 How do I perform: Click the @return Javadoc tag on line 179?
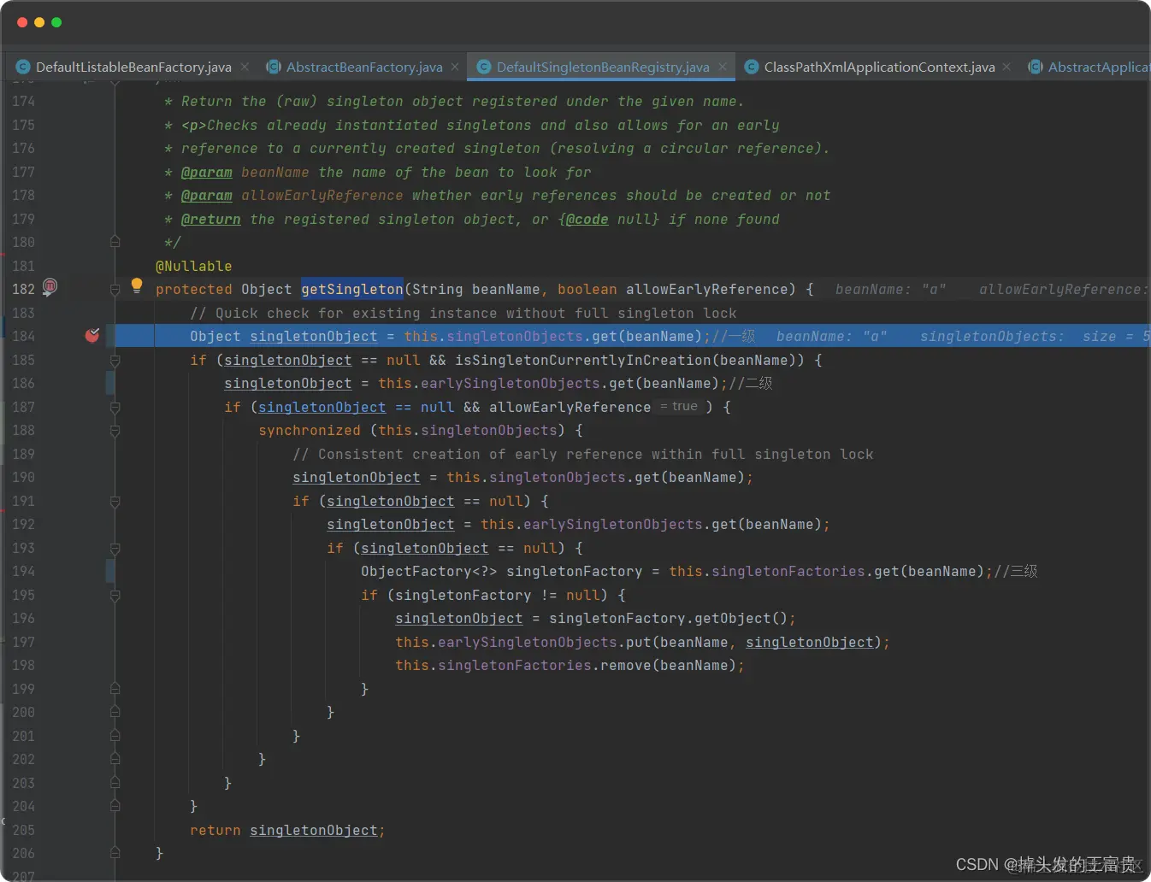pyautogui.click(x=210, y=219)
